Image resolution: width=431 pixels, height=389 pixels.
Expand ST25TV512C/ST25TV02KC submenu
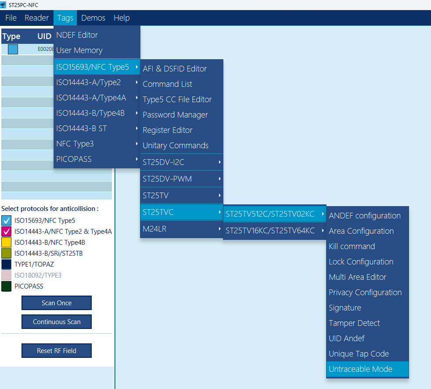275,214
